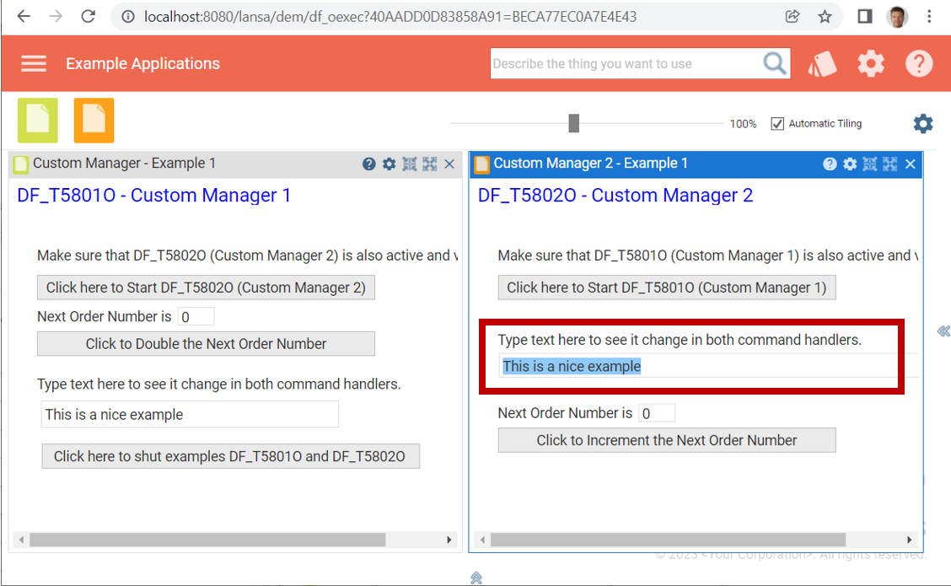This screenshot has width=951, height=586.
Task: Open the orange help icon in the header
Action: 919,63
